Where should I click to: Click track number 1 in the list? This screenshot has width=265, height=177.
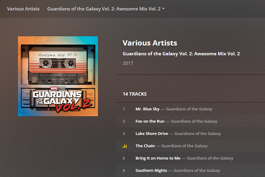click(124, 109)
